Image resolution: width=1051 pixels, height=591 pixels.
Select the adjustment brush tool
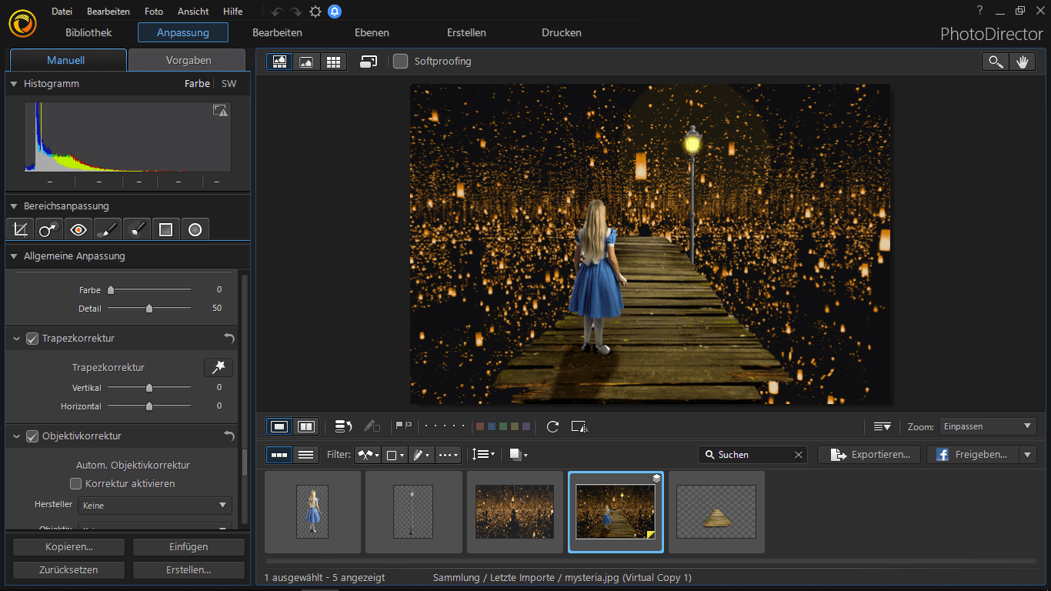point(108,229)
